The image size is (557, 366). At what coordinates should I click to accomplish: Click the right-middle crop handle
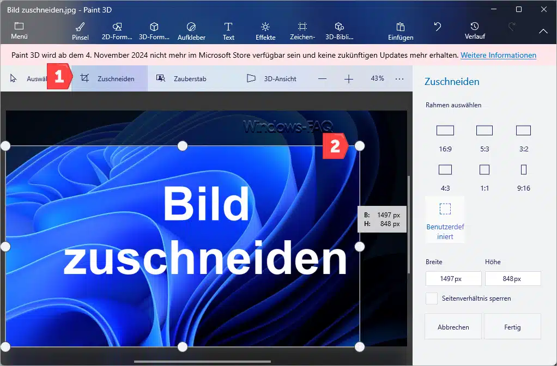pos(360,247)
